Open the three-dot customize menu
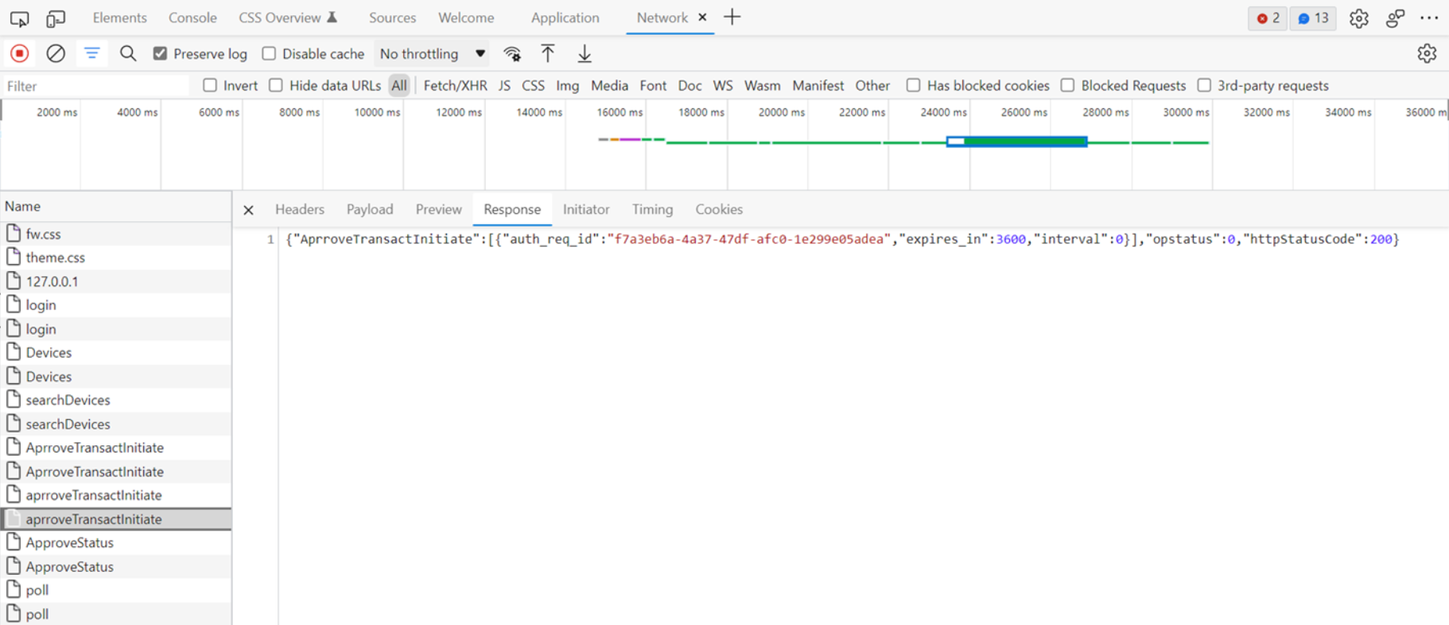 pos(1429,18)
